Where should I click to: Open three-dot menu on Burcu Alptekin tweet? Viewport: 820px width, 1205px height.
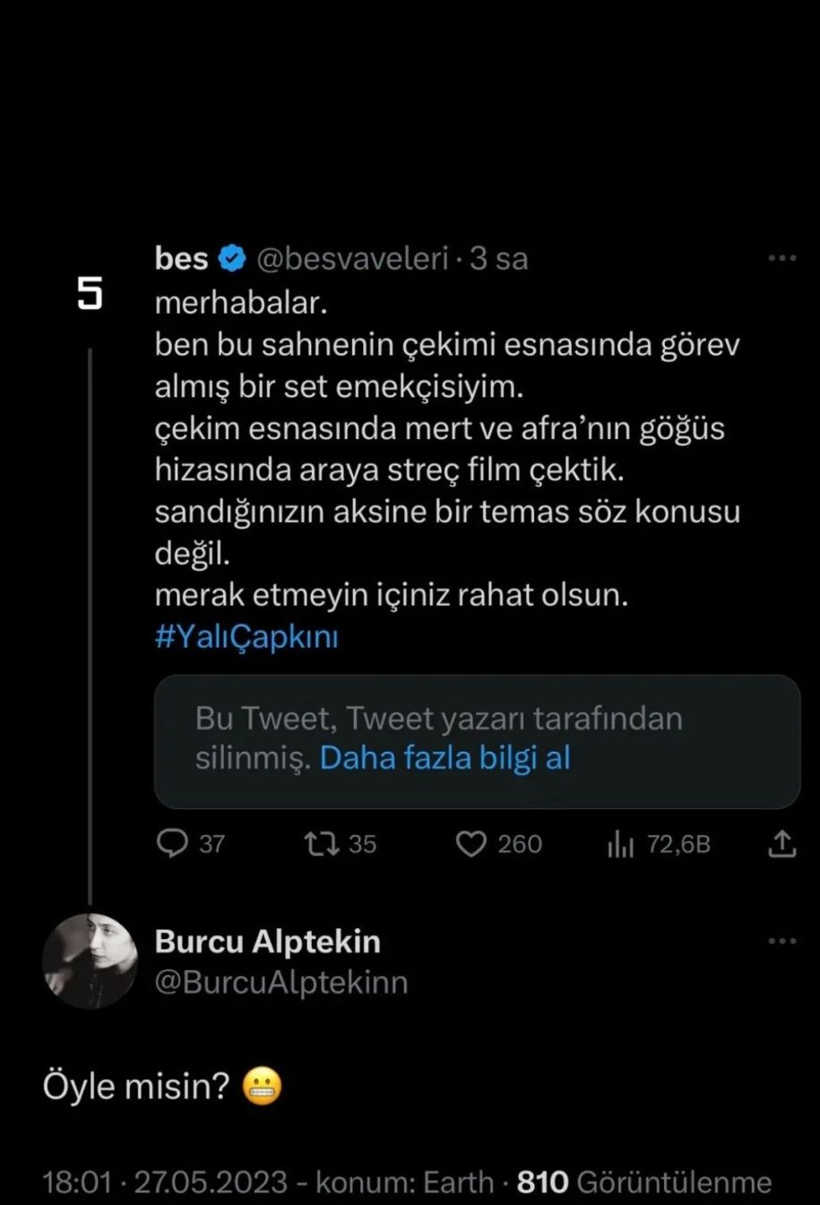pos(781,941)
